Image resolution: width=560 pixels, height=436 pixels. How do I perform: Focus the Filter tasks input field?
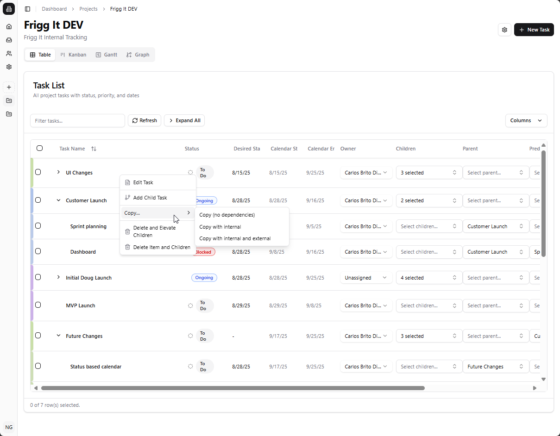pyautogui.click(x=77, y=120)
